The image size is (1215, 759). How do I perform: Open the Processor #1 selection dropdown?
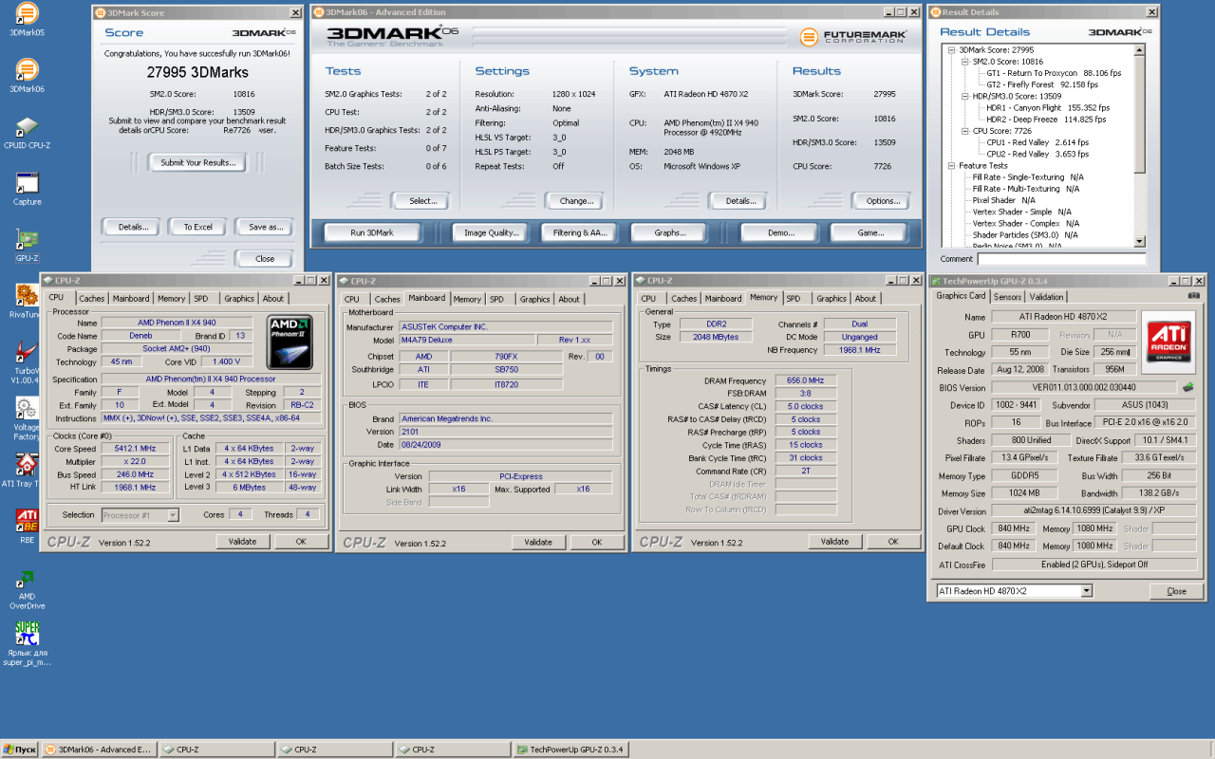pyautogui.click(x=173, y=515)
